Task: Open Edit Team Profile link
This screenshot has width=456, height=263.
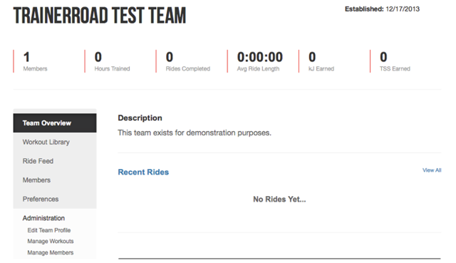Action: click(x=49, y=230)
